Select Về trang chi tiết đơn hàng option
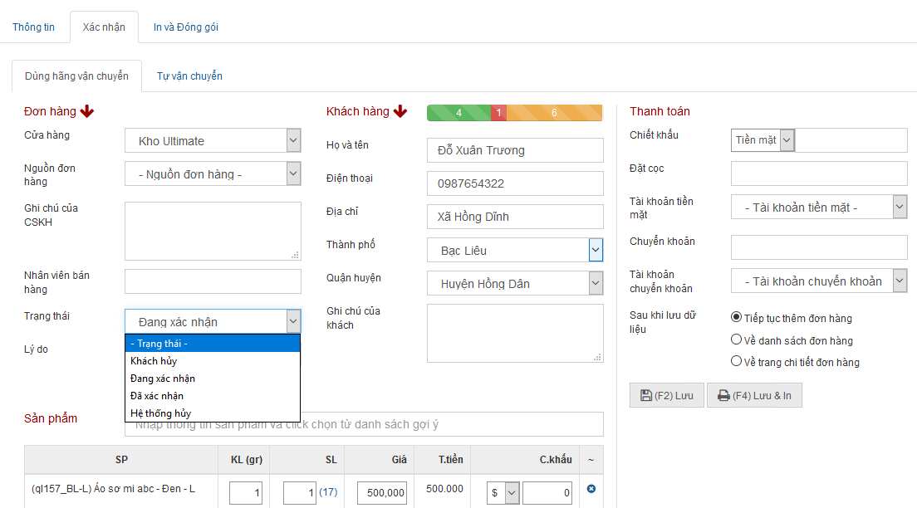Screen dimensions: 917x508 pyautogui.click(x=736, y=361)
